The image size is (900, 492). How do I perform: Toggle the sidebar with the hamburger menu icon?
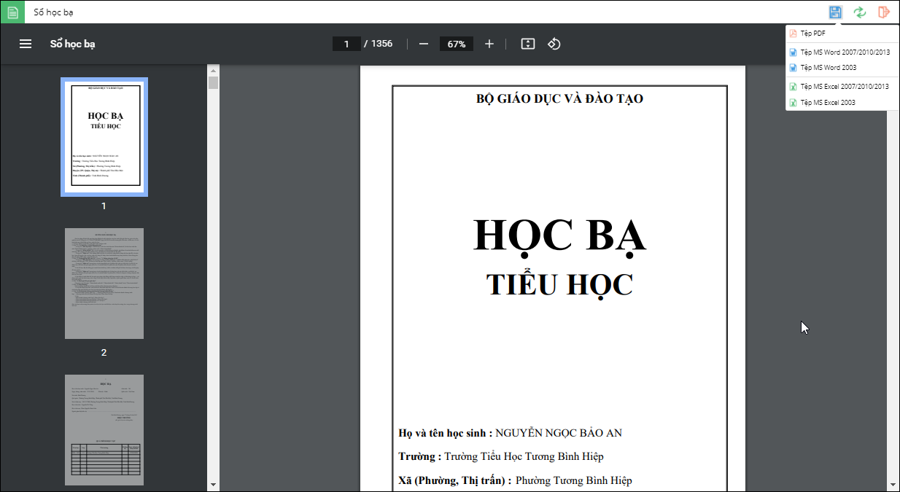click(26, 44)
